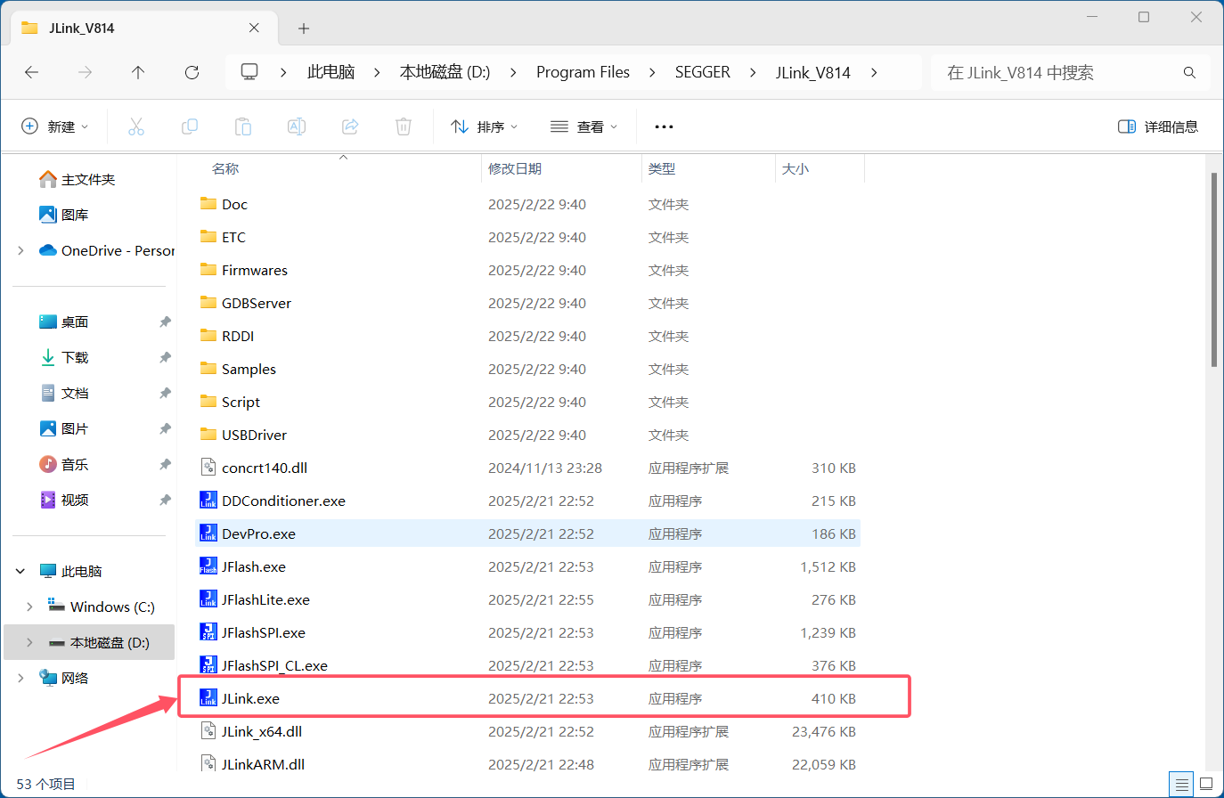The image size is (1224, 798).
Task: Sort by Name (名称) column header
Action: pyautogui.click(x=225, y=168)
